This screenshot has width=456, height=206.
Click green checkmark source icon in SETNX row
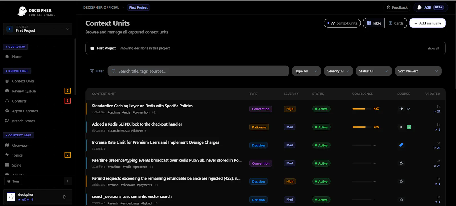click(x=409, y=127)
